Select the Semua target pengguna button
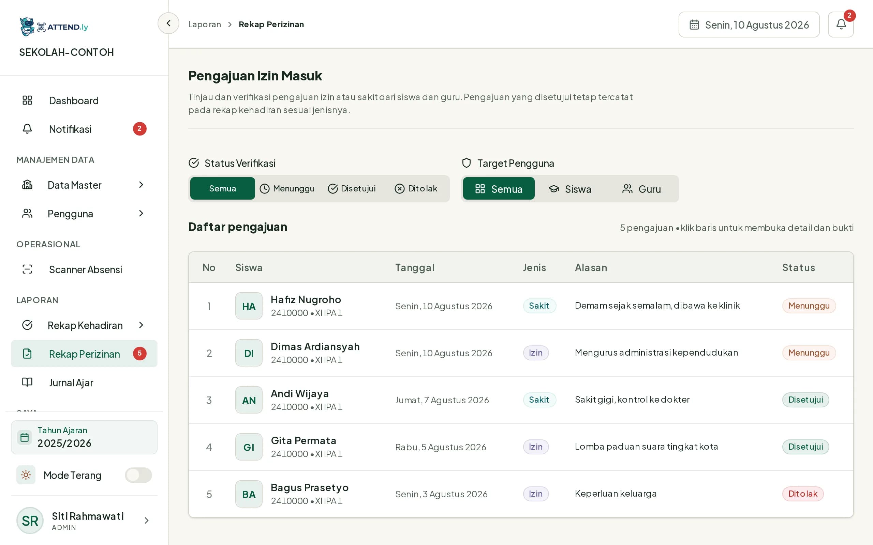Screen dimensions: 873x545 (x=499, y=189)
